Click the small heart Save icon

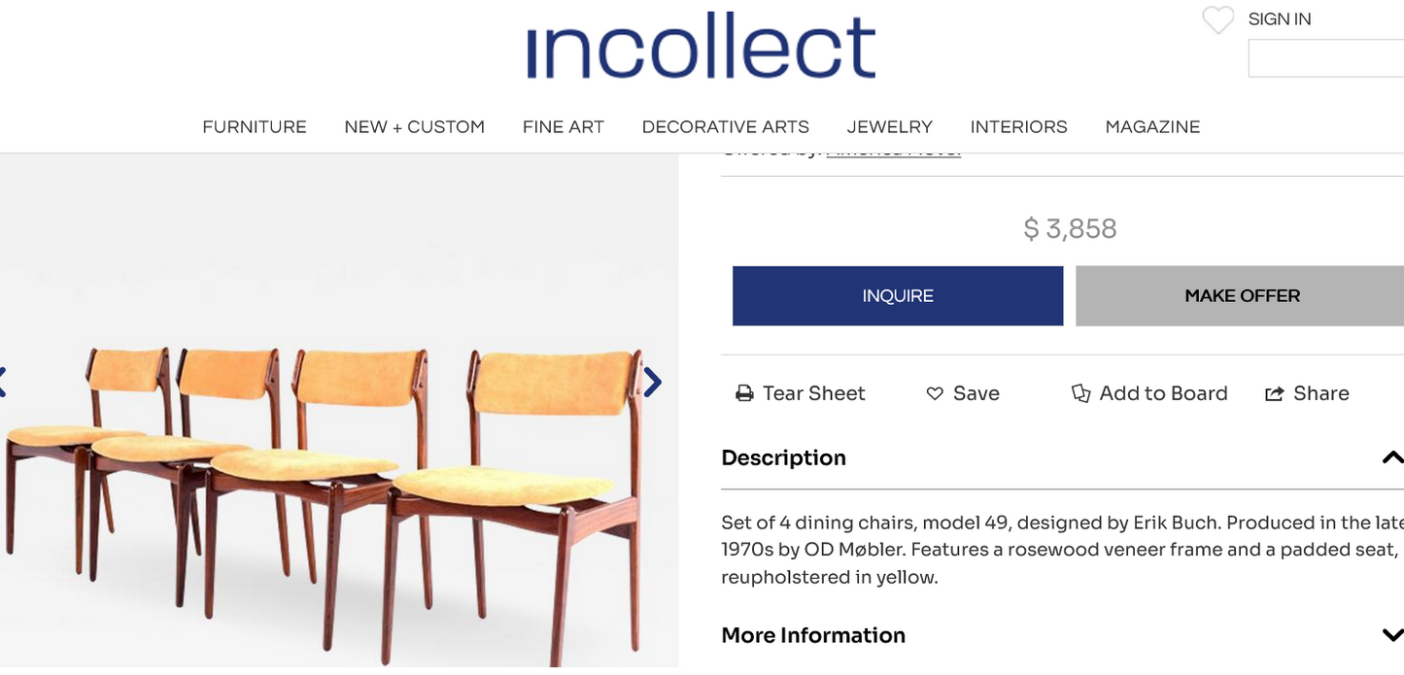click(935, 393)
